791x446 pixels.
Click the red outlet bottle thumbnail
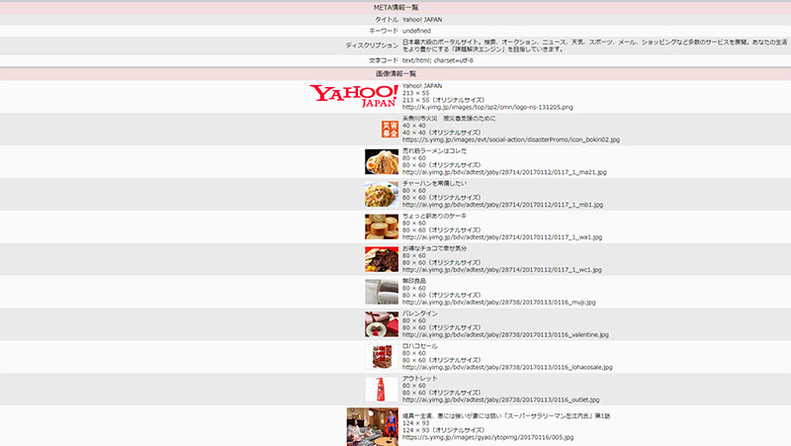pos(382,389)
